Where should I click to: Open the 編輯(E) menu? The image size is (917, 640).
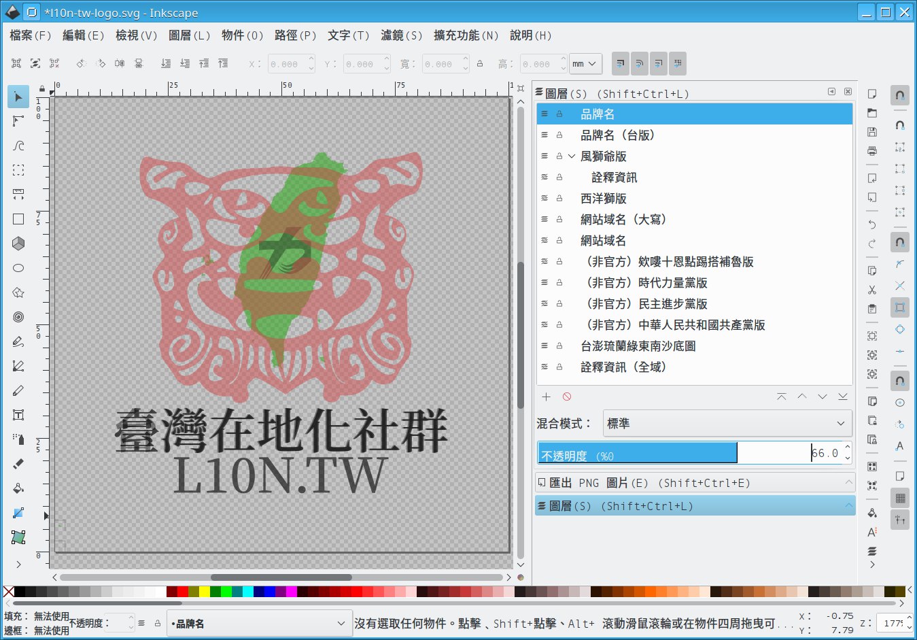tap(83, 35)
